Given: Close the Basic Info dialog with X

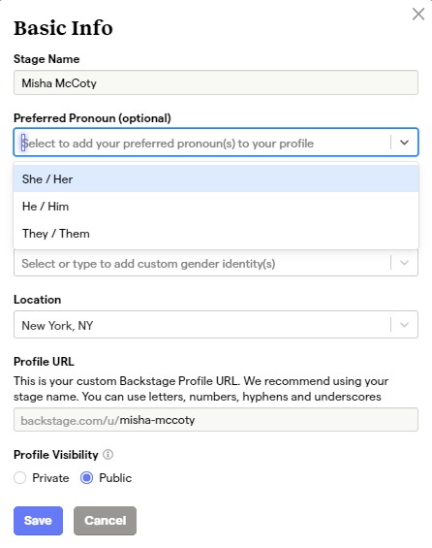Looking at the screenshot, I should (418, 15).
